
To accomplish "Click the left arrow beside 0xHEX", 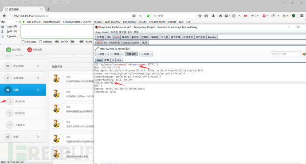I will coord(57,42).
